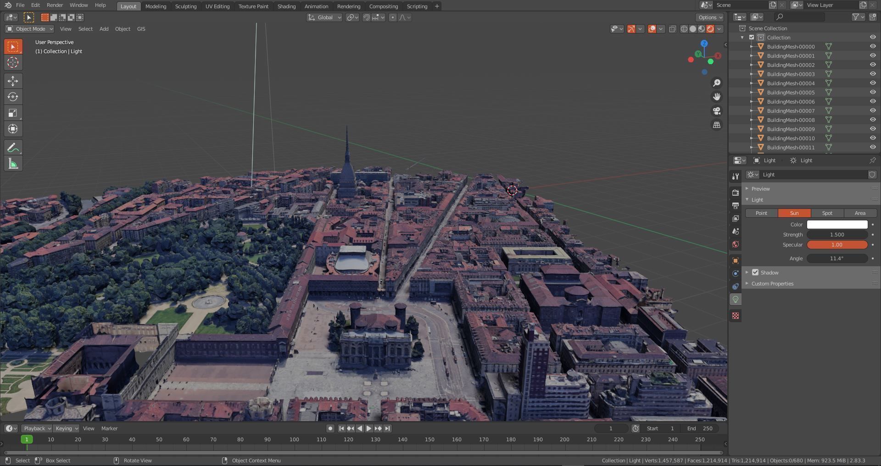Jump to the end frame
Screen dimensions: 881x466
point(387,428)
